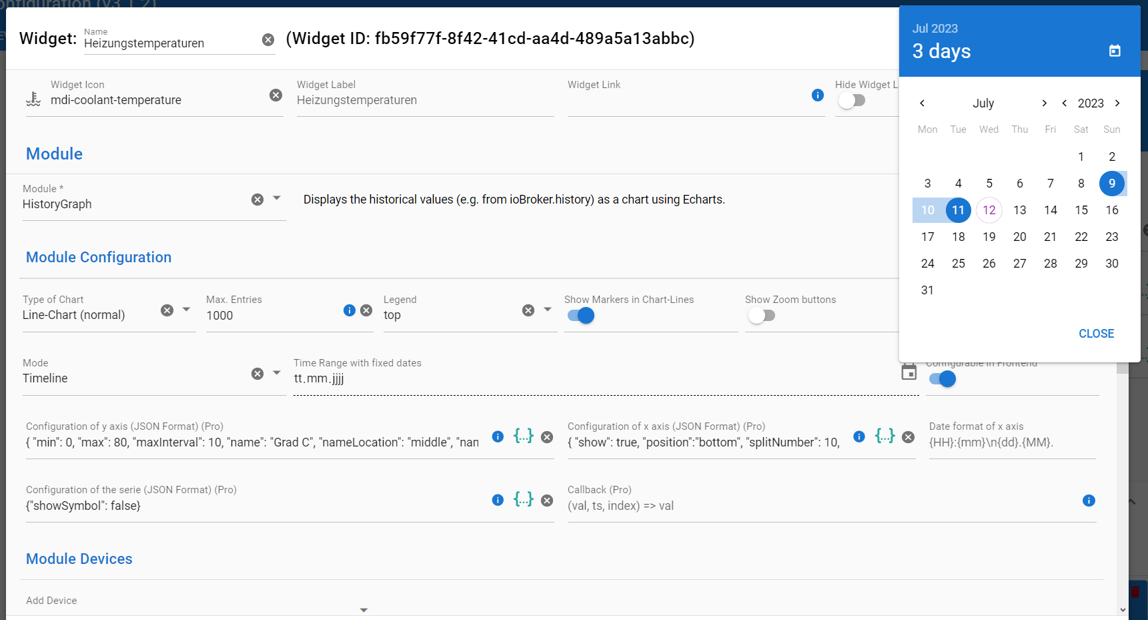Click the coolant-temperature widget icon preview
The width and height of the screenshot is (1148, 620).
click(x=33, y=99)
